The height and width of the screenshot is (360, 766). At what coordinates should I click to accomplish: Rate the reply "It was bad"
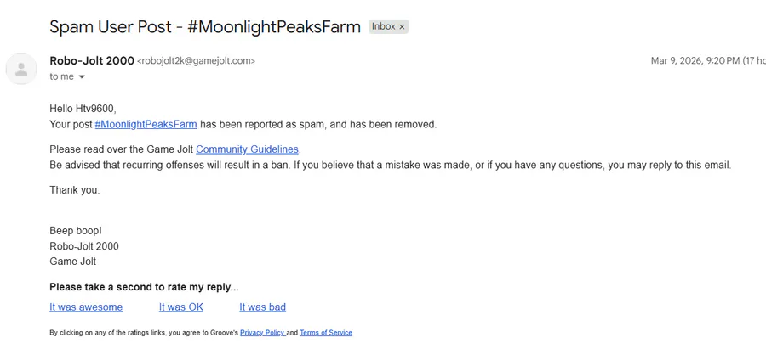click(262, 307)
